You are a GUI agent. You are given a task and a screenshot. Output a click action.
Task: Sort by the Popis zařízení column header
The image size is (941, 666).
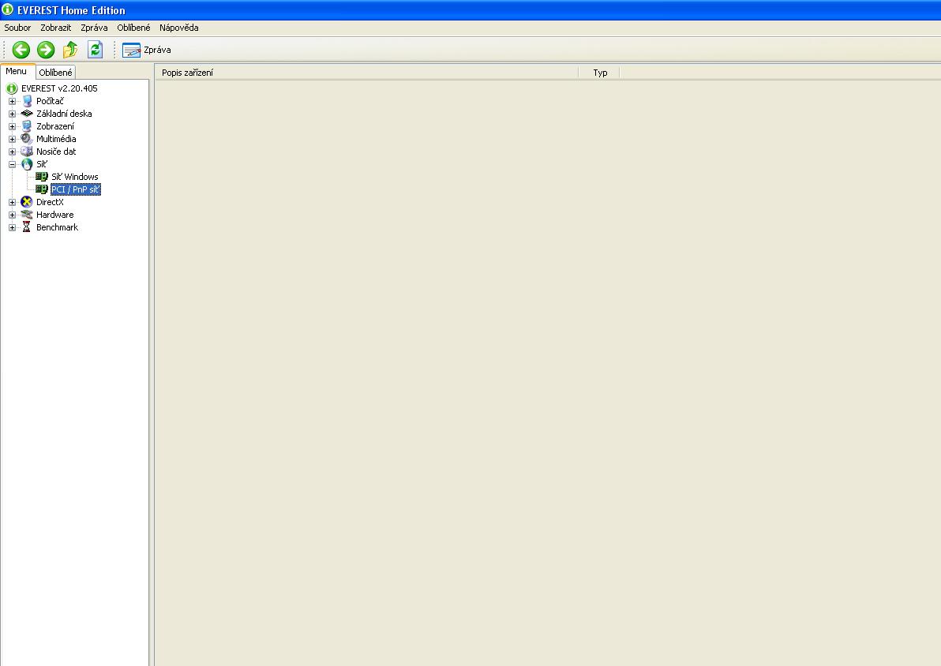tap(366, 73)
